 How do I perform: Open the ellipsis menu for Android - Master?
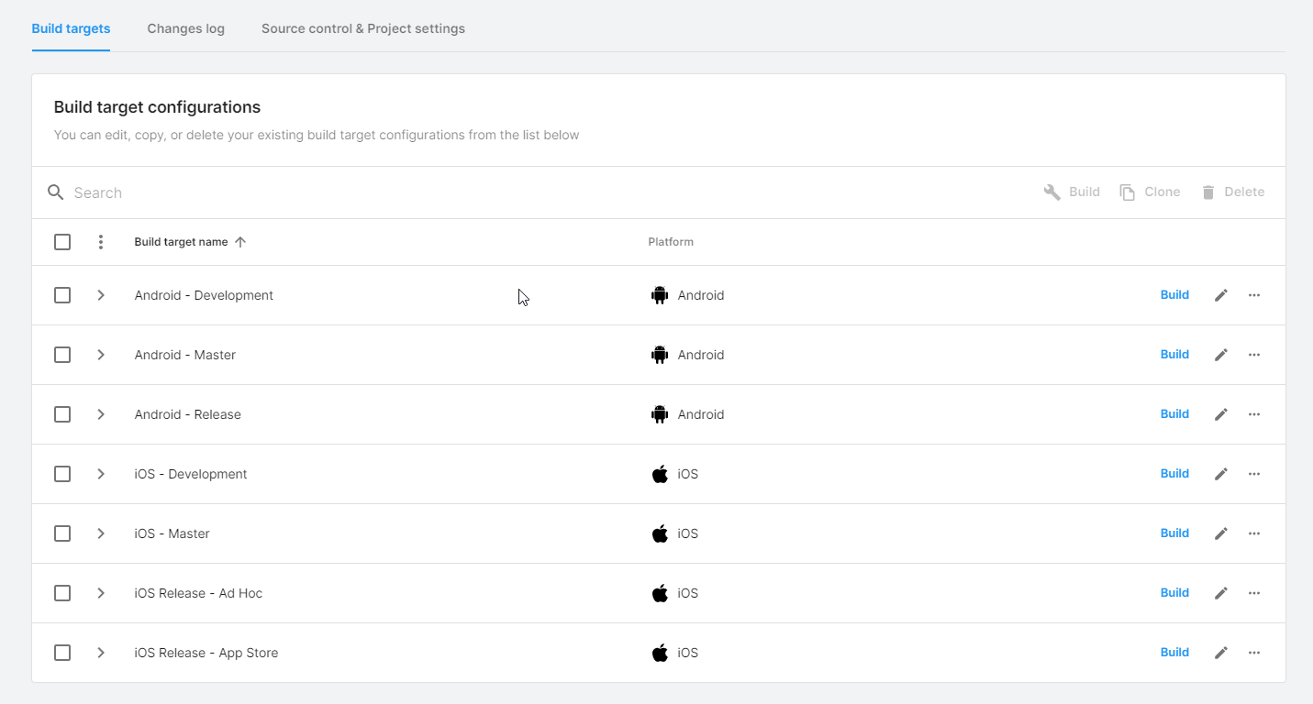pyautogui.click(x=1254, y=354)
